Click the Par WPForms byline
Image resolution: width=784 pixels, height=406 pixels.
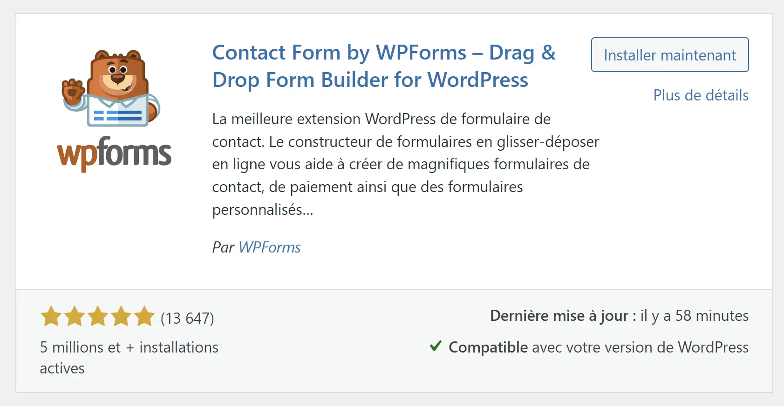pyautogui.click(x=256, y=247)
